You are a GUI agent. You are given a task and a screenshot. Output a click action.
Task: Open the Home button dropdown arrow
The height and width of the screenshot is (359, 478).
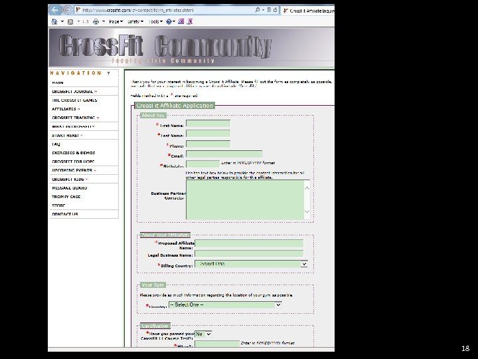click(62, 22)
